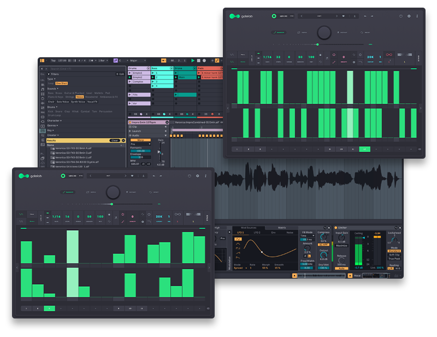Launch the Simple1 clip in Drums track
Image resolution: width=437 pixels, height=337 pixels.
(130, 73)
